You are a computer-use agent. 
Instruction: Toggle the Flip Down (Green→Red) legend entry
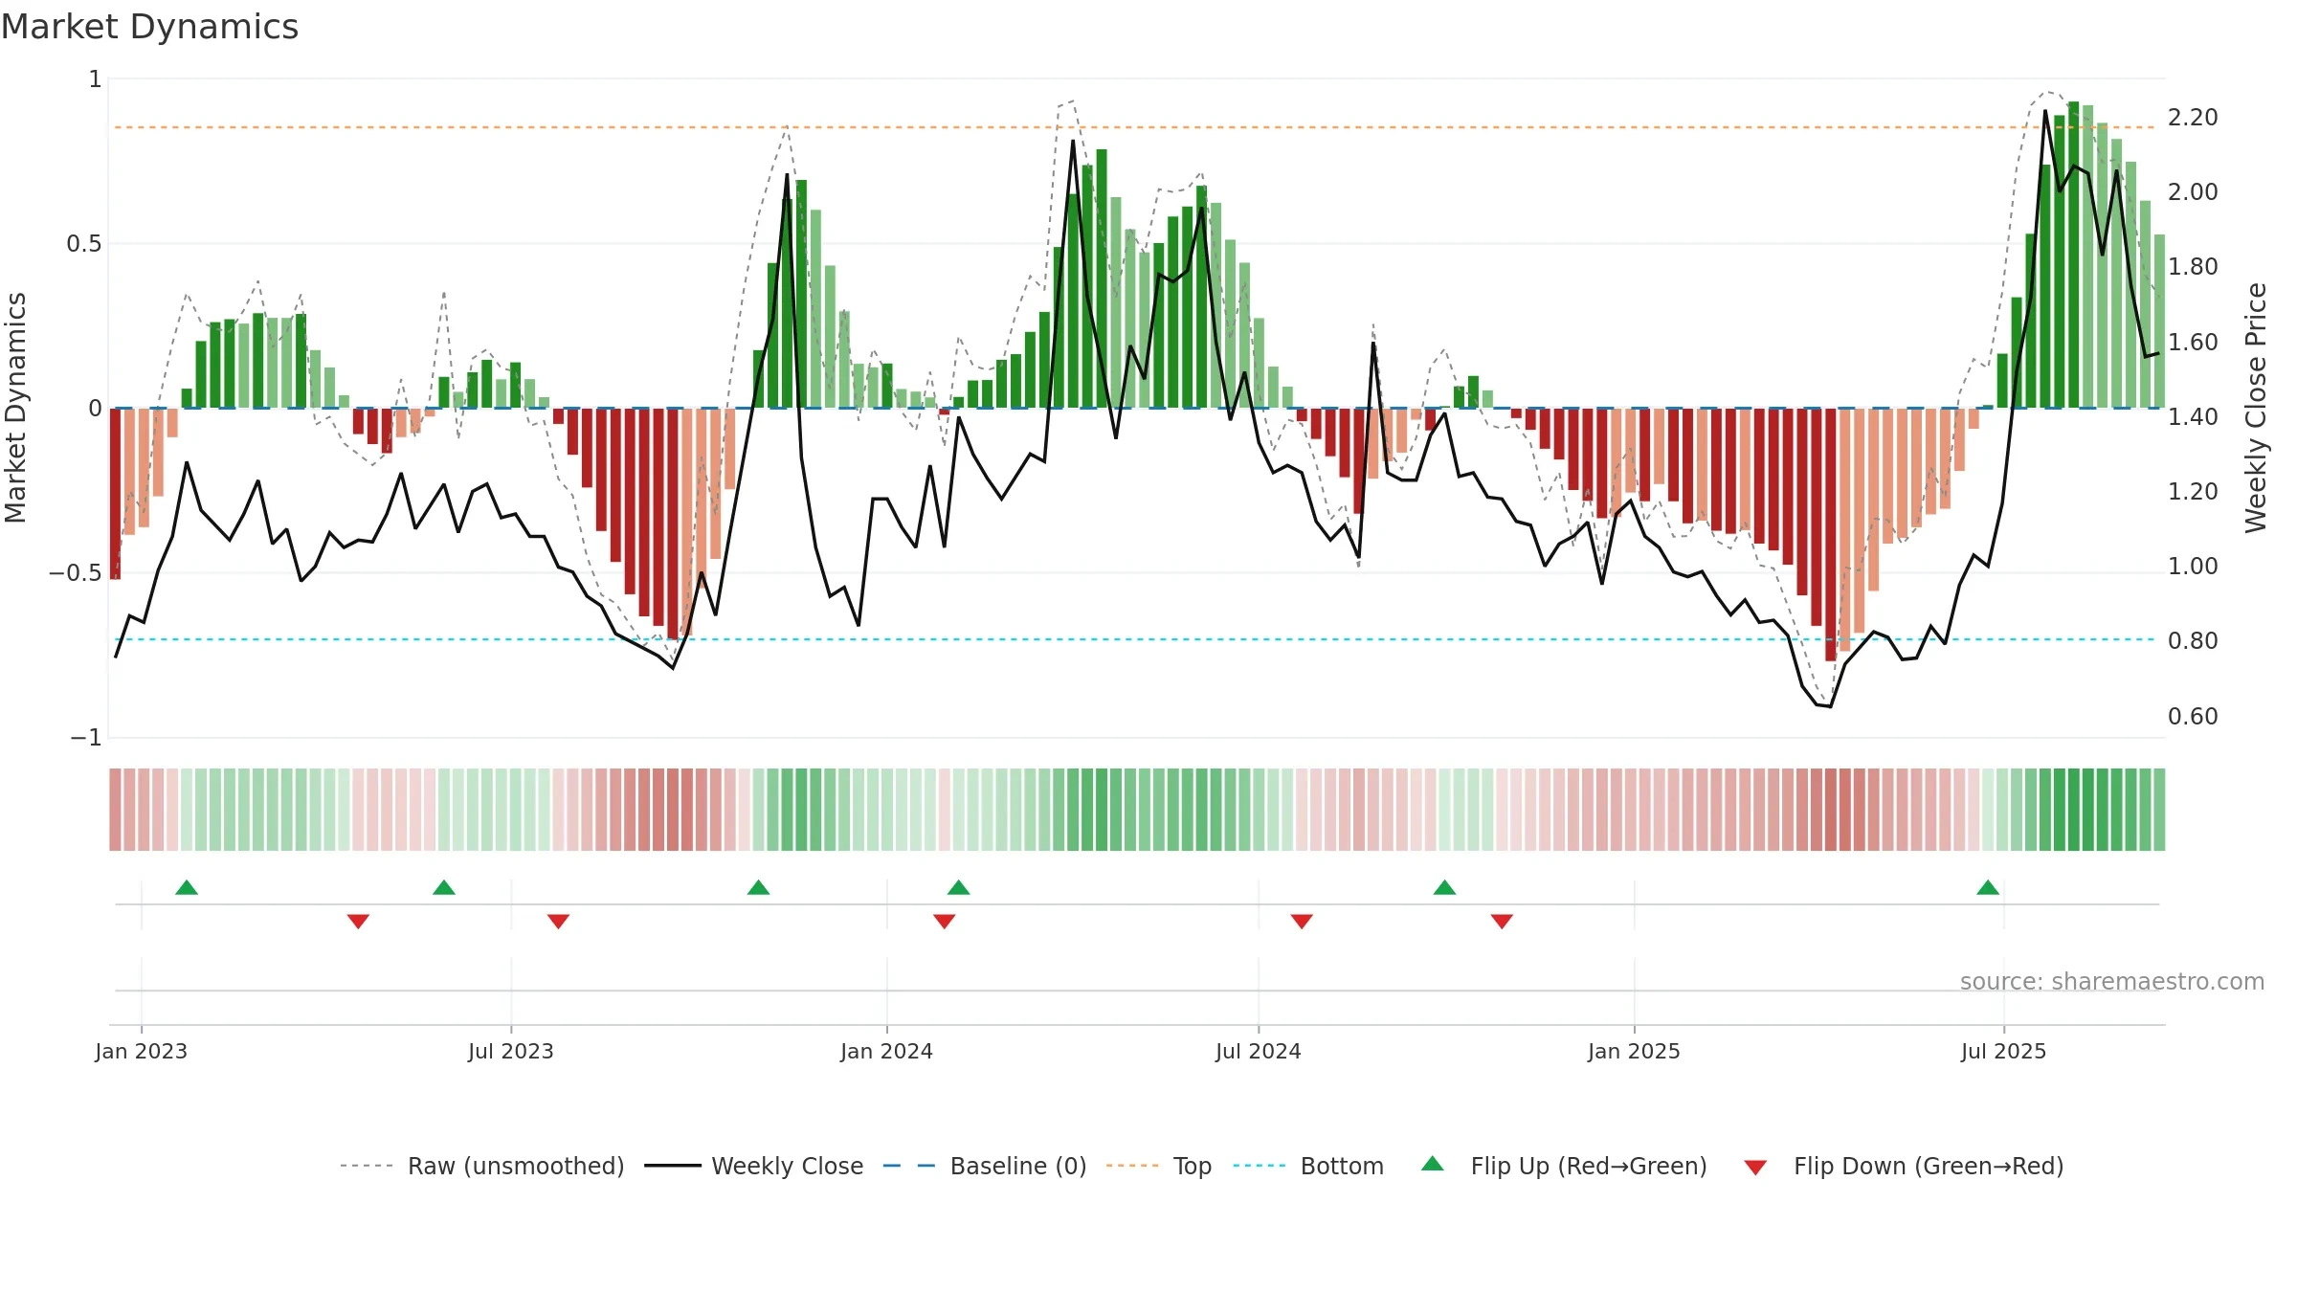tap(1904, 1166)
